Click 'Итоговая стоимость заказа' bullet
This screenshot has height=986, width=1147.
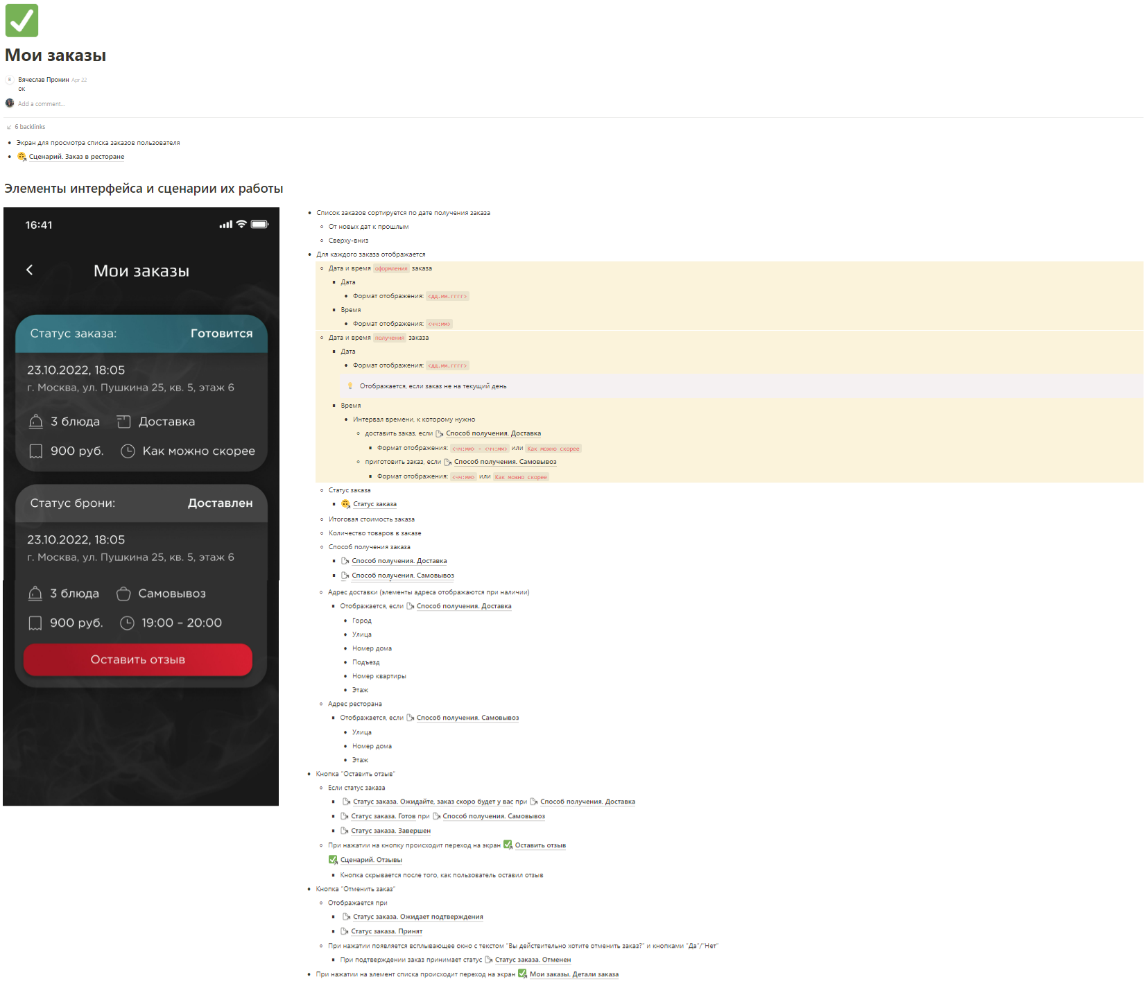(x=372, y=519)
